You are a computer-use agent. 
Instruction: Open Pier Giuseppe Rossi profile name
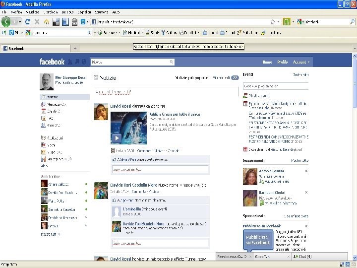[x=71, y=77]
